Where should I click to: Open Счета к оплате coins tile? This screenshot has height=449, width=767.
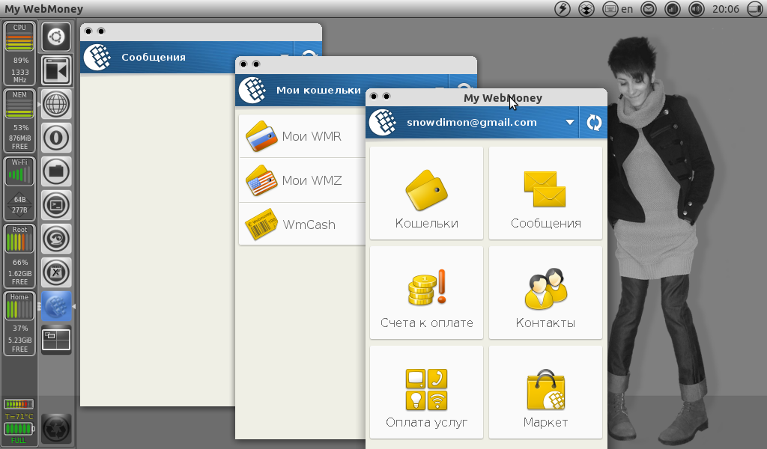[426, 293]
